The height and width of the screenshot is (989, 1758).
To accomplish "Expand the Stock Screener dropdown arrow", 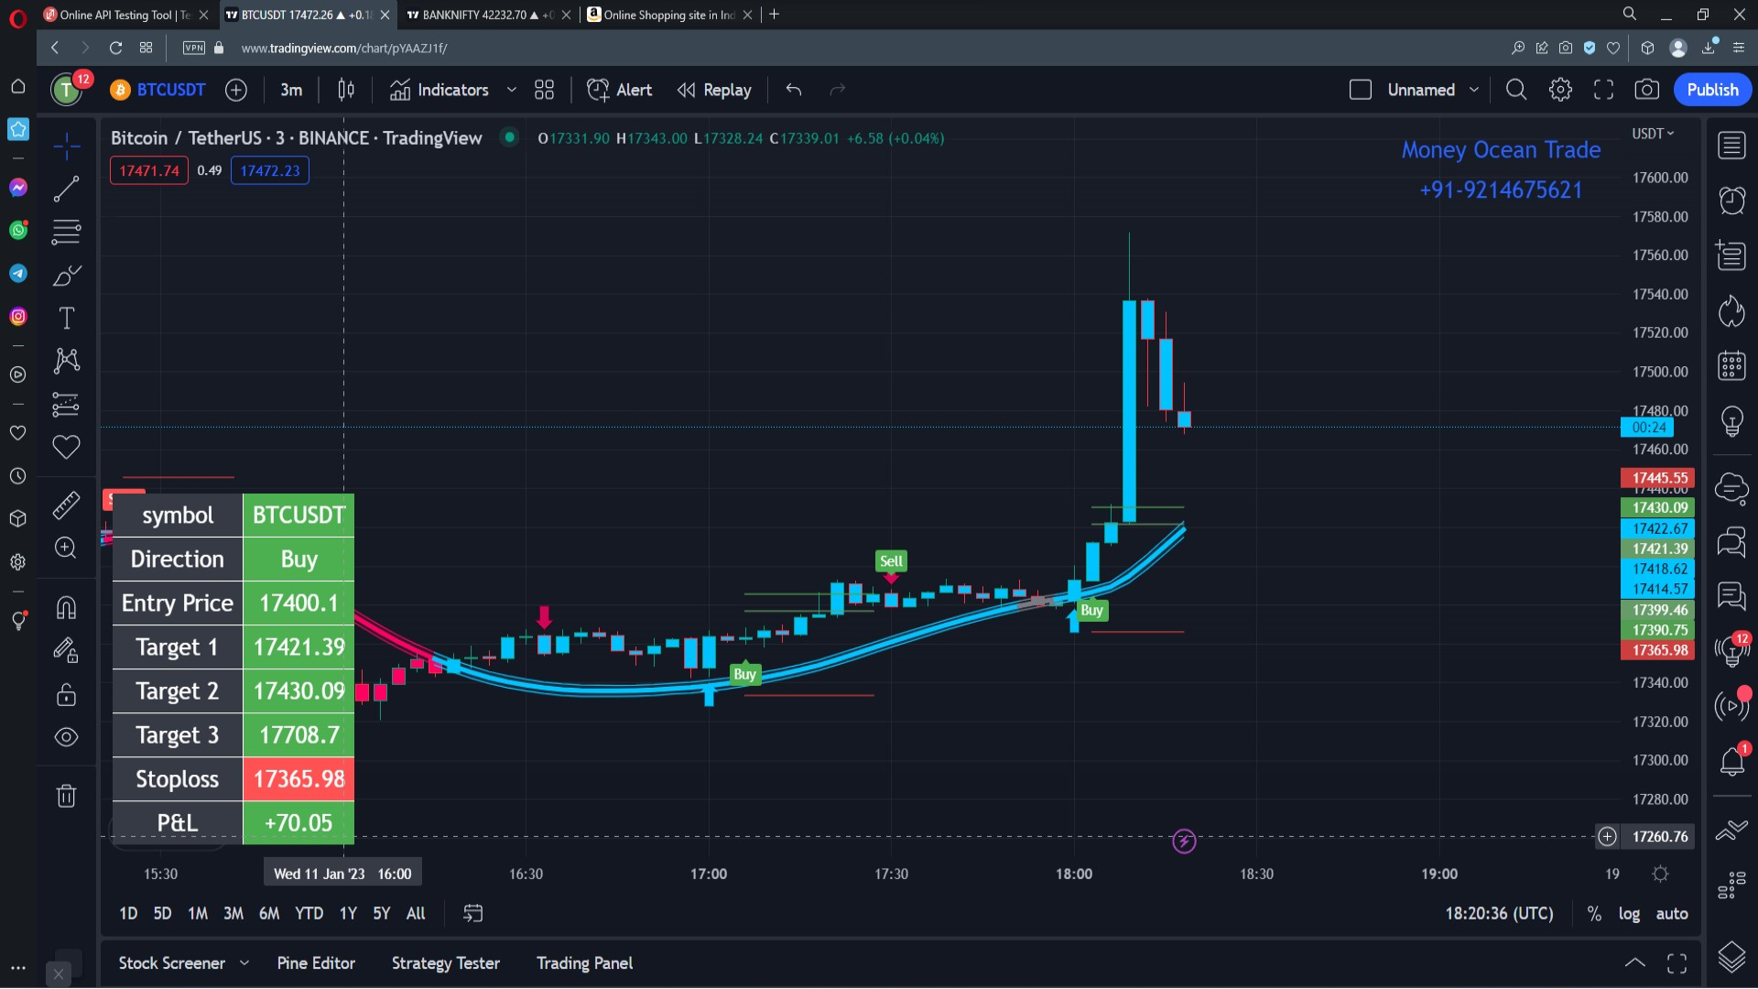I will [x=244, y=963].
